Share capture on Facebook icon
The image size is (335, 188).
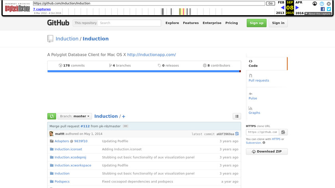(323, 9)
